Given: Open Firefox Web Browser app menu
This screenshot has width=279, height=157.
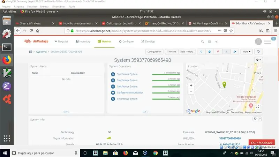Looking at the screenshot, I should click(x=39, y=12).
